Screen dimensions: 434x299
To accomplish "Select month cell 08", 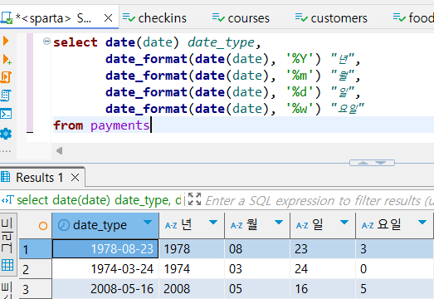I will point(257,249).
